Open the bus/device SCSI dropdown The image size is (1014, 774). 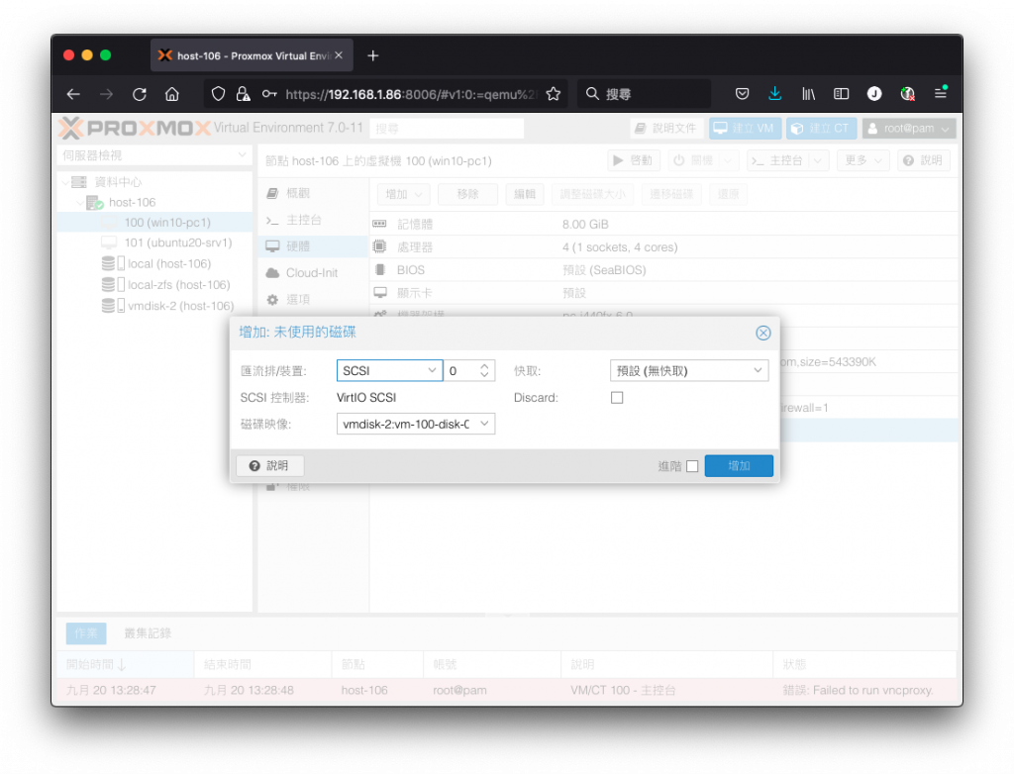click(432, 370)
